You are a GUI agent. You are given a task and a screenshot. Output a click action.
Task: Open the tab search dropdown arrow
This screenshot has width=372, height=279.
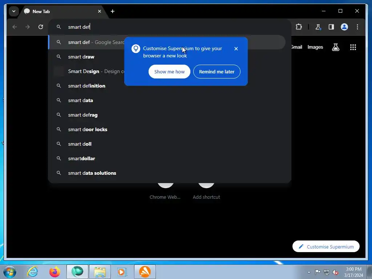(14, 11)
